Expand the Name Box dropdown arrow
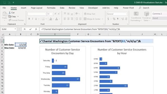This screenshot has height=94, width=167. coord(15,29)
